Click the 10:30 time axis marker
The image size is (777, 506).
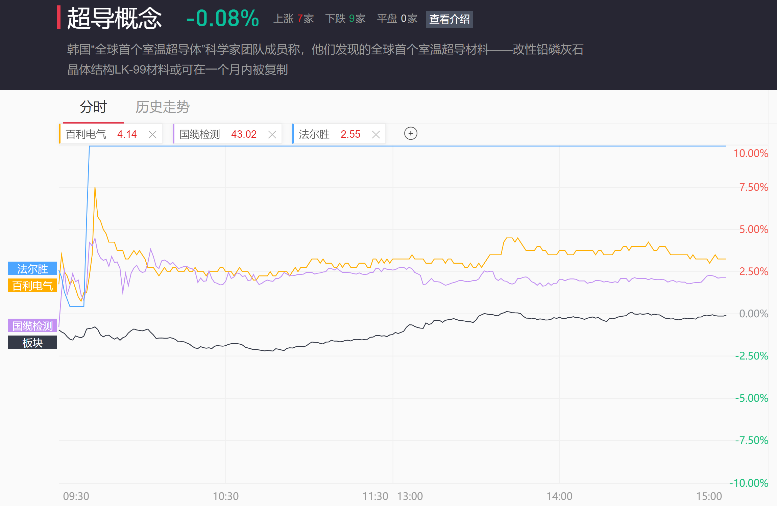[225, 496]
